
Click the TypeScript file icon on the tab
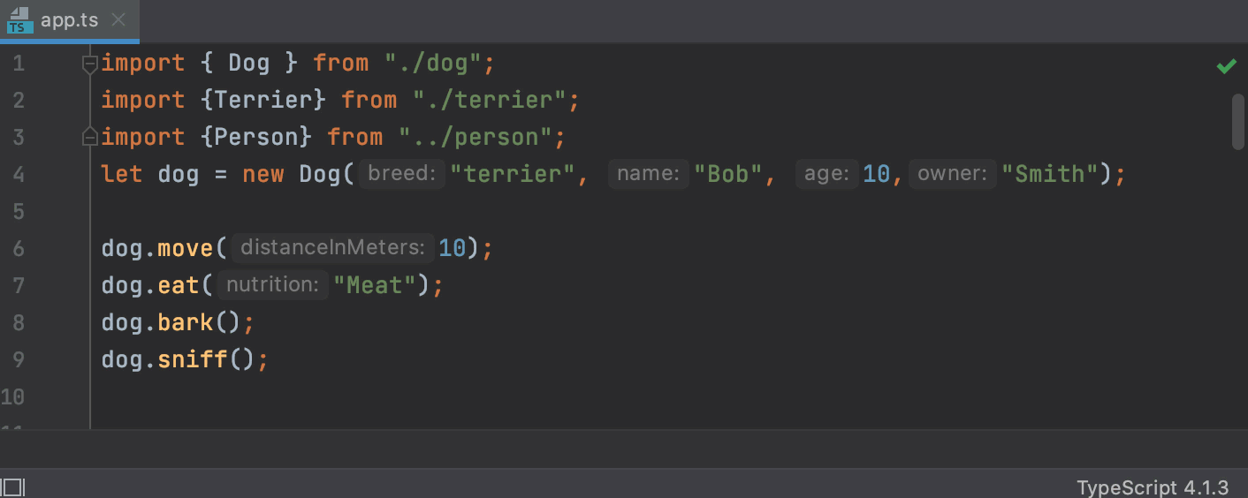[19, 20]
